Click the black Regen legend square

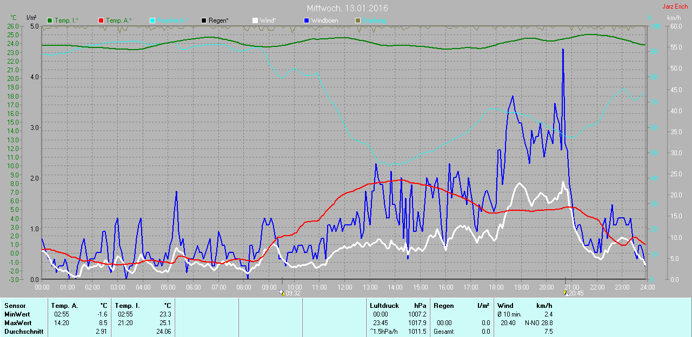pyautogui.click(x=204, y=20)
